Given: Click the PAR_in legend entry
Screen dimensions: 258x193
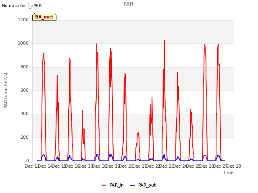Looking at the screenshot, I should coord(112,185).
